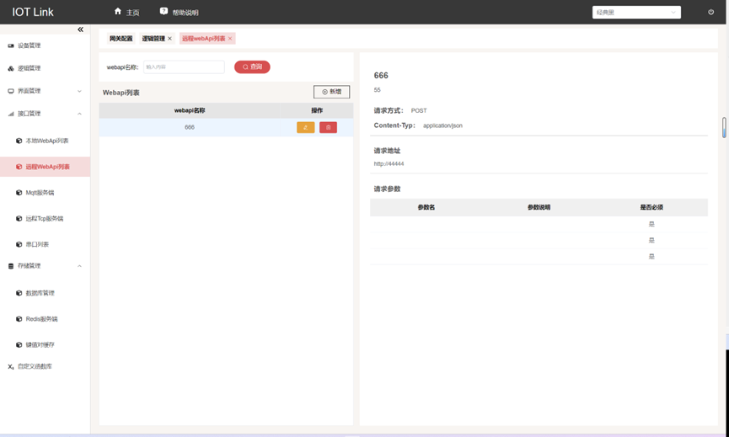This screenshot has height=437, width=729.
Task: Click the right-side vertical scrollbar thumb
Action: [x=724, y=127]
